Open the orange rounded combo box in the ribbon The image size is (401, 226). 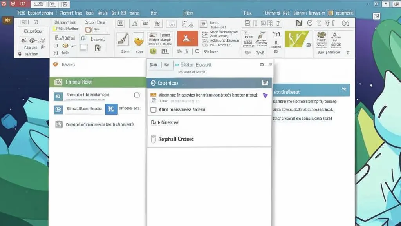point(96,30)
